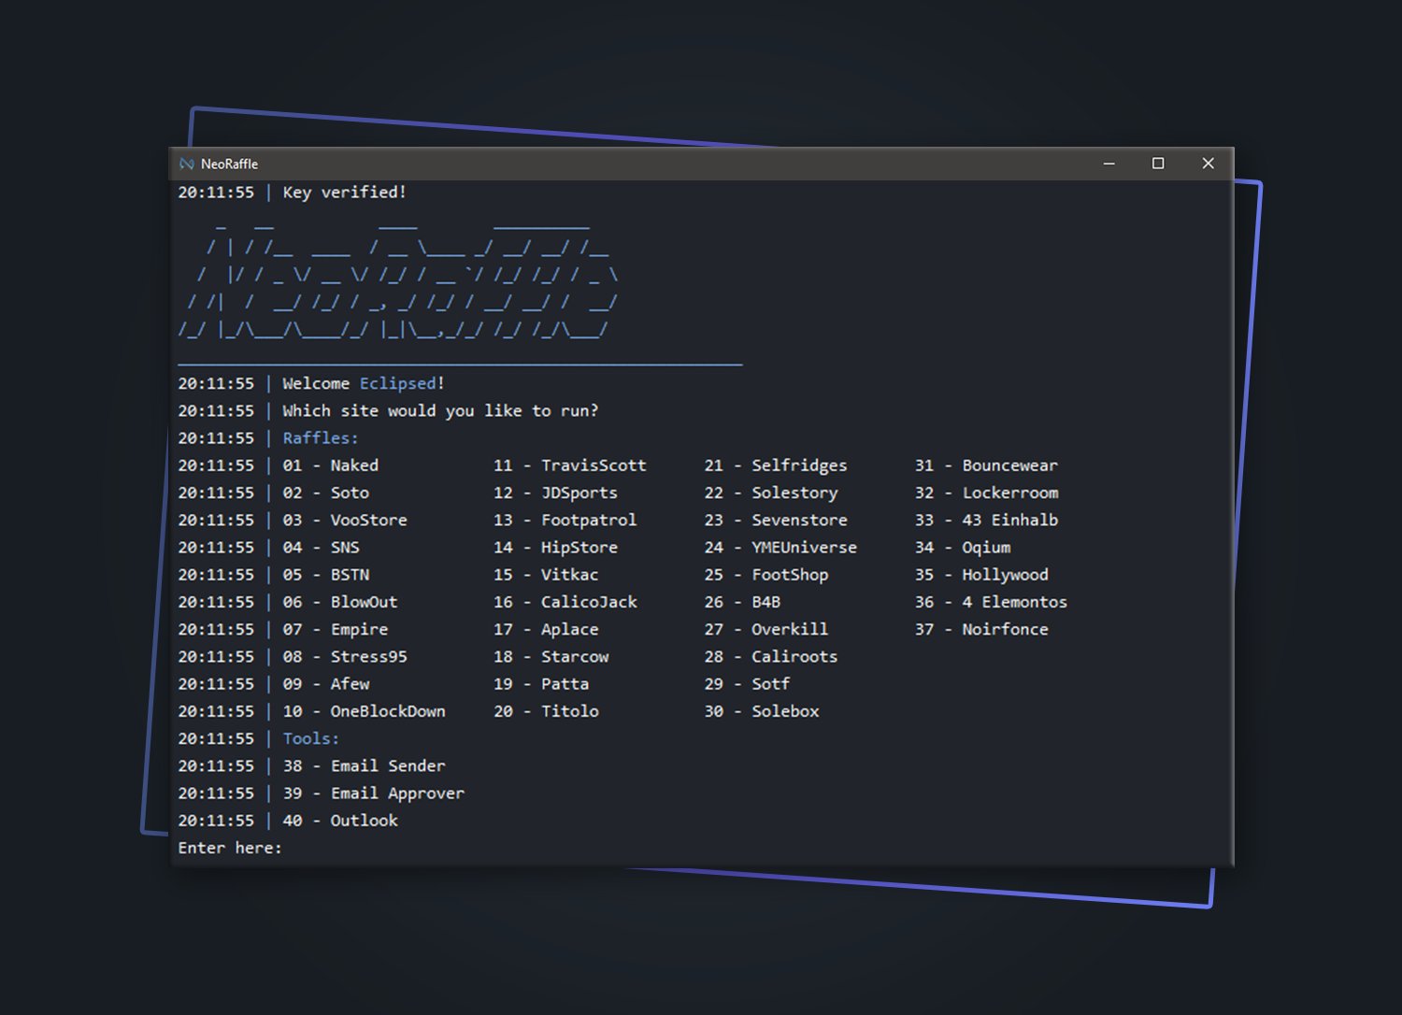This screenshot has height=1015, width=1402.
Task: Click the '14 - HipStore' raffle entry
Action: pyautogui.click(x=555, y=548)
